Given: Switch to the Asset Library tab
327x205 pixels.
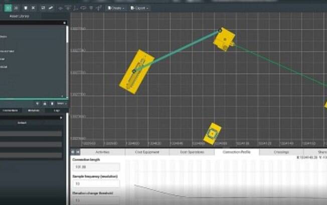Looking at the screenshot, I should pos(19,16).
